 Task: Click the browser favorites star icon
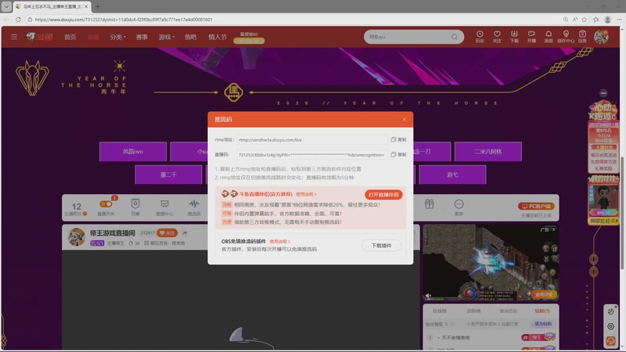585,19
